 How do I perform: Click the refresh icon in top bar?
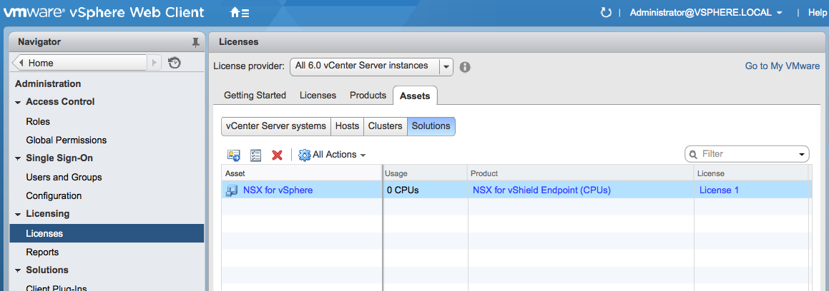[x=606, y=13]
